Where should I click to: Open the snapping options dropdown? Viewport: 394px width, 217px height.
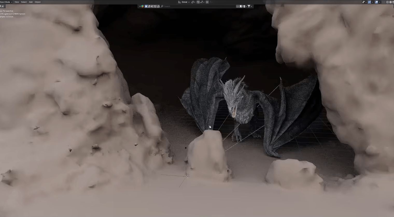pos(202,2)
